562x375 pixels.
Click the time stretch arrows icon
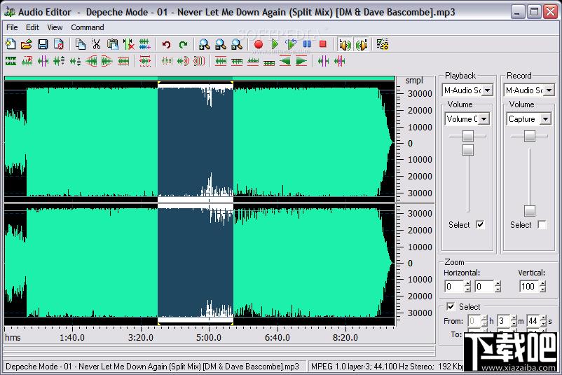145,61
